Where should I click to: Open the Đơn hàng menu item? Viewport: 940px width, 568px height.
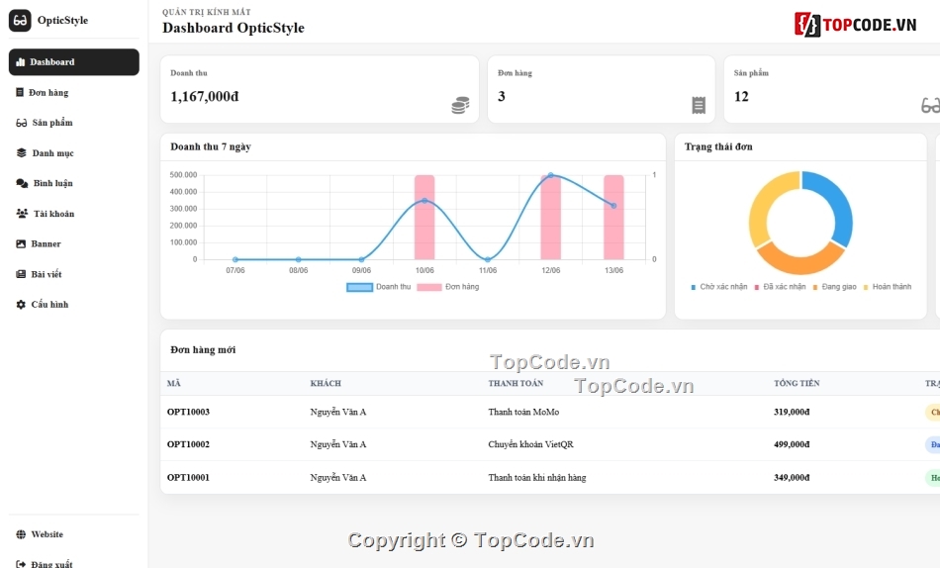pyautogui.click(x=74, y=92)
